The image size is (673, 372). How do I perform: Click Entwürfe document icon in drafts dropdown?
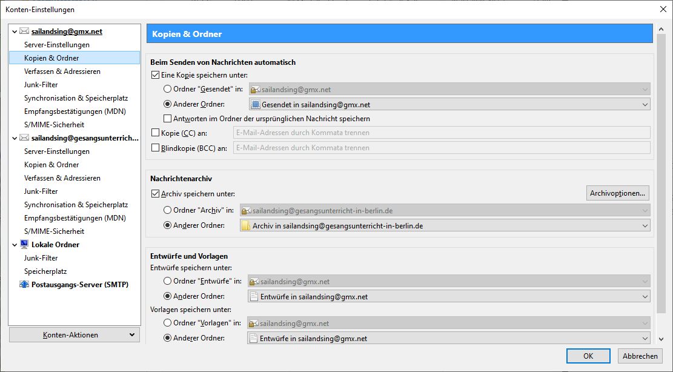(x=254, y=297)
